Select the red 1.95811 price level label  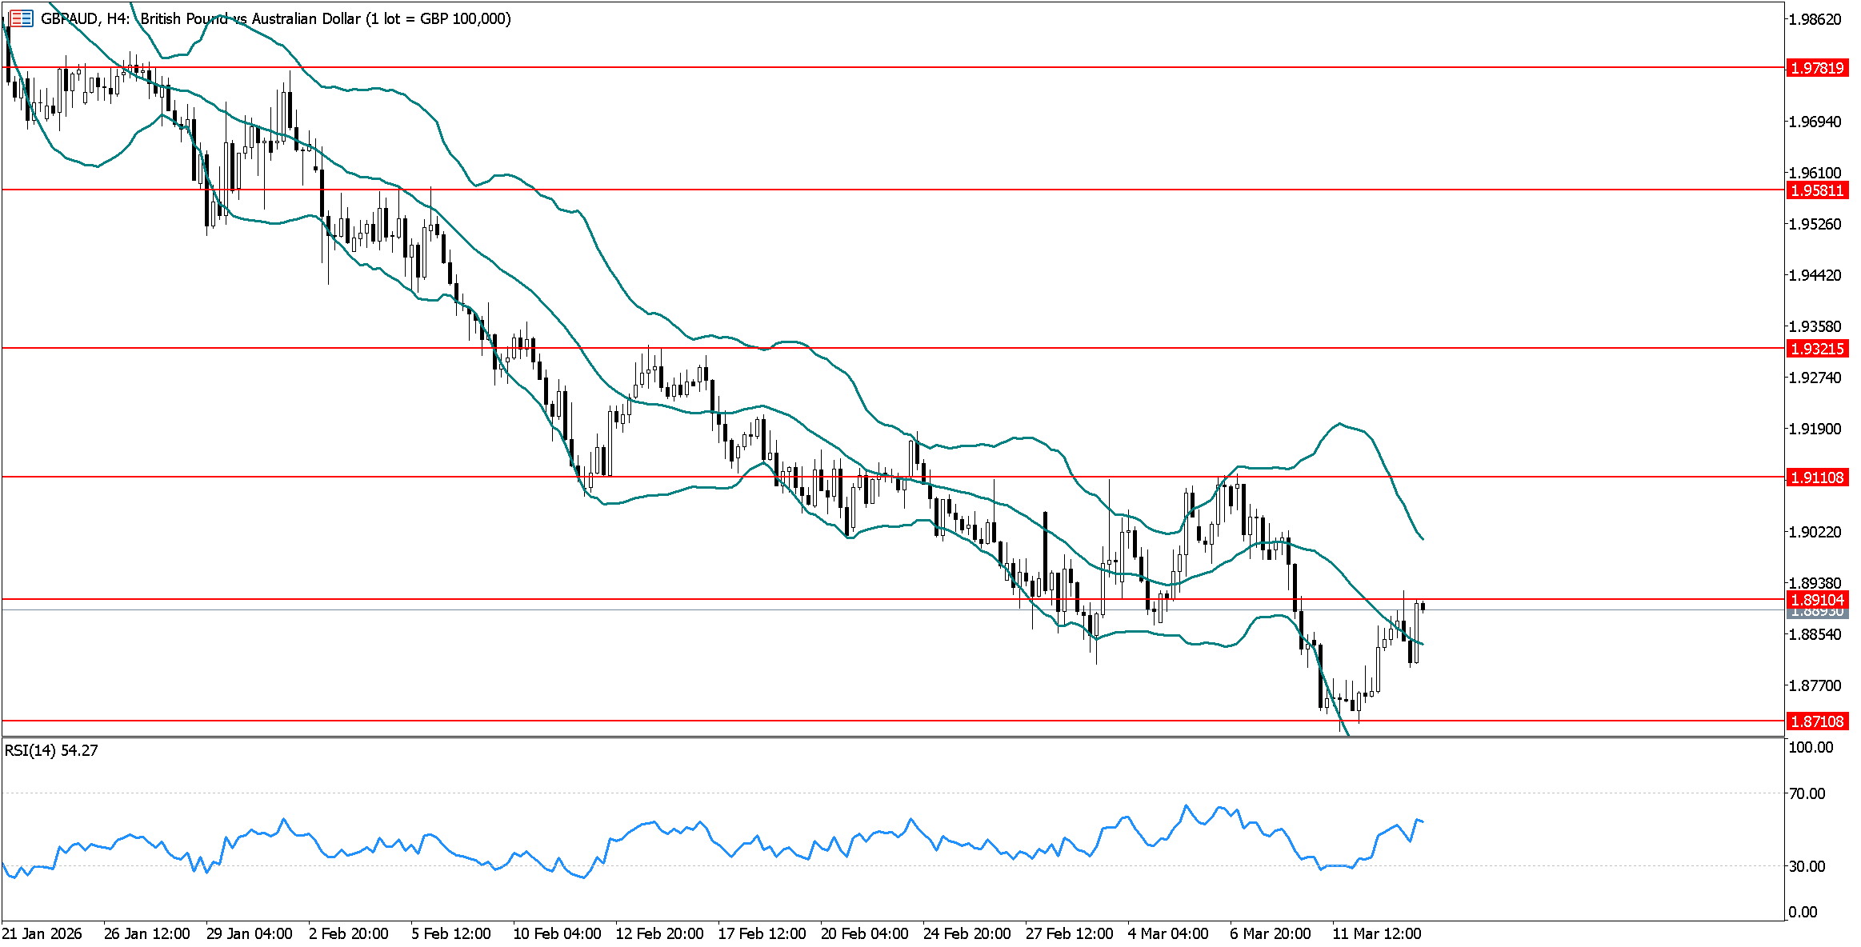click(x=1817, y=190)
